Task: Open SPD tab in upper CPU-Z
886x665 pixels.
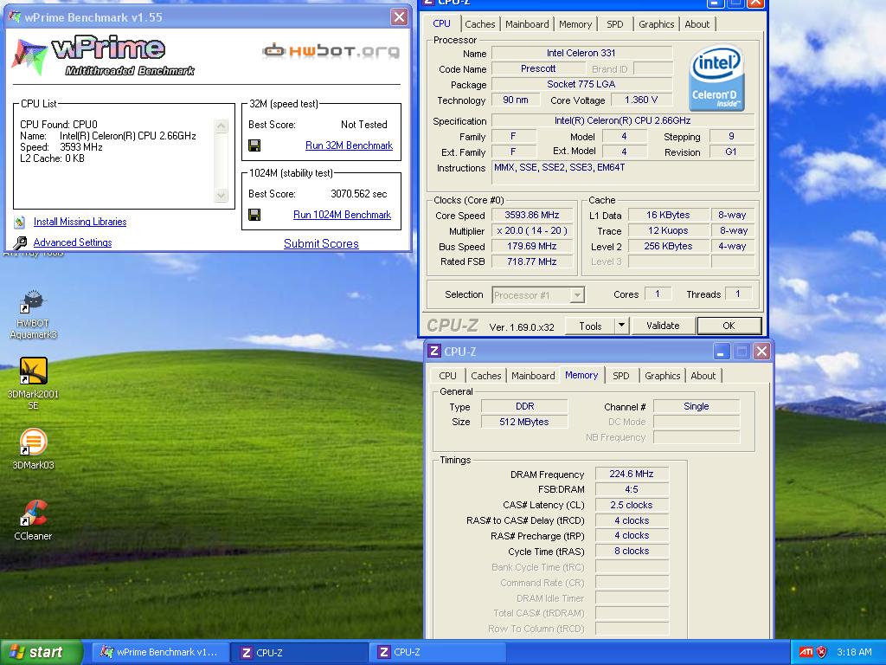Action: (x=615, y=24)
